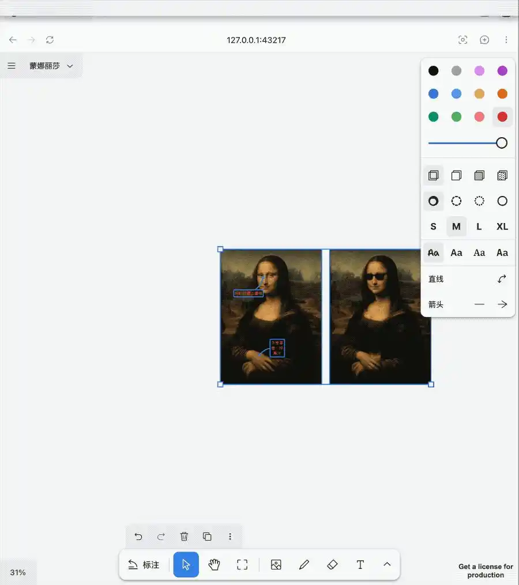Select the solid fill style option
Image resolution: width=519 pixels, height=585 pixels.
pyautogui.click(x=479, y=175)
